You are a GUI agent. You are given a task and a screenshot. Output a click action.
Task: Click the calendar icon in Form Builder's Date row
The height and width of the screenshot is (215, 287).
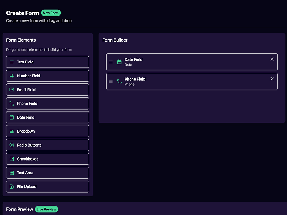tap(119, 62)
